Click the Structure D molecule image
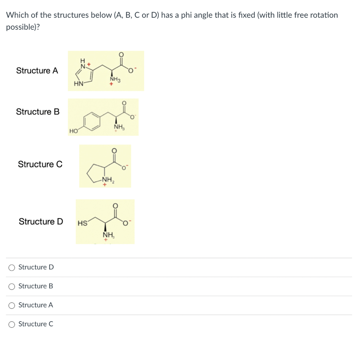 (105, 222)
